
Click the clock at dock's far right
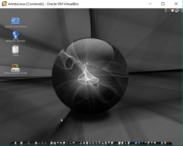(x=168, y=143)
